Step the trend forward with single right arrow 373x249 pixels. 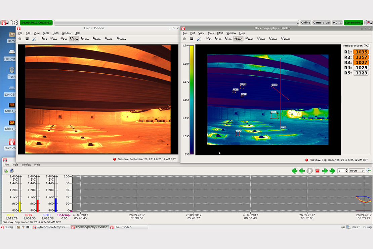tap(325, 171)
